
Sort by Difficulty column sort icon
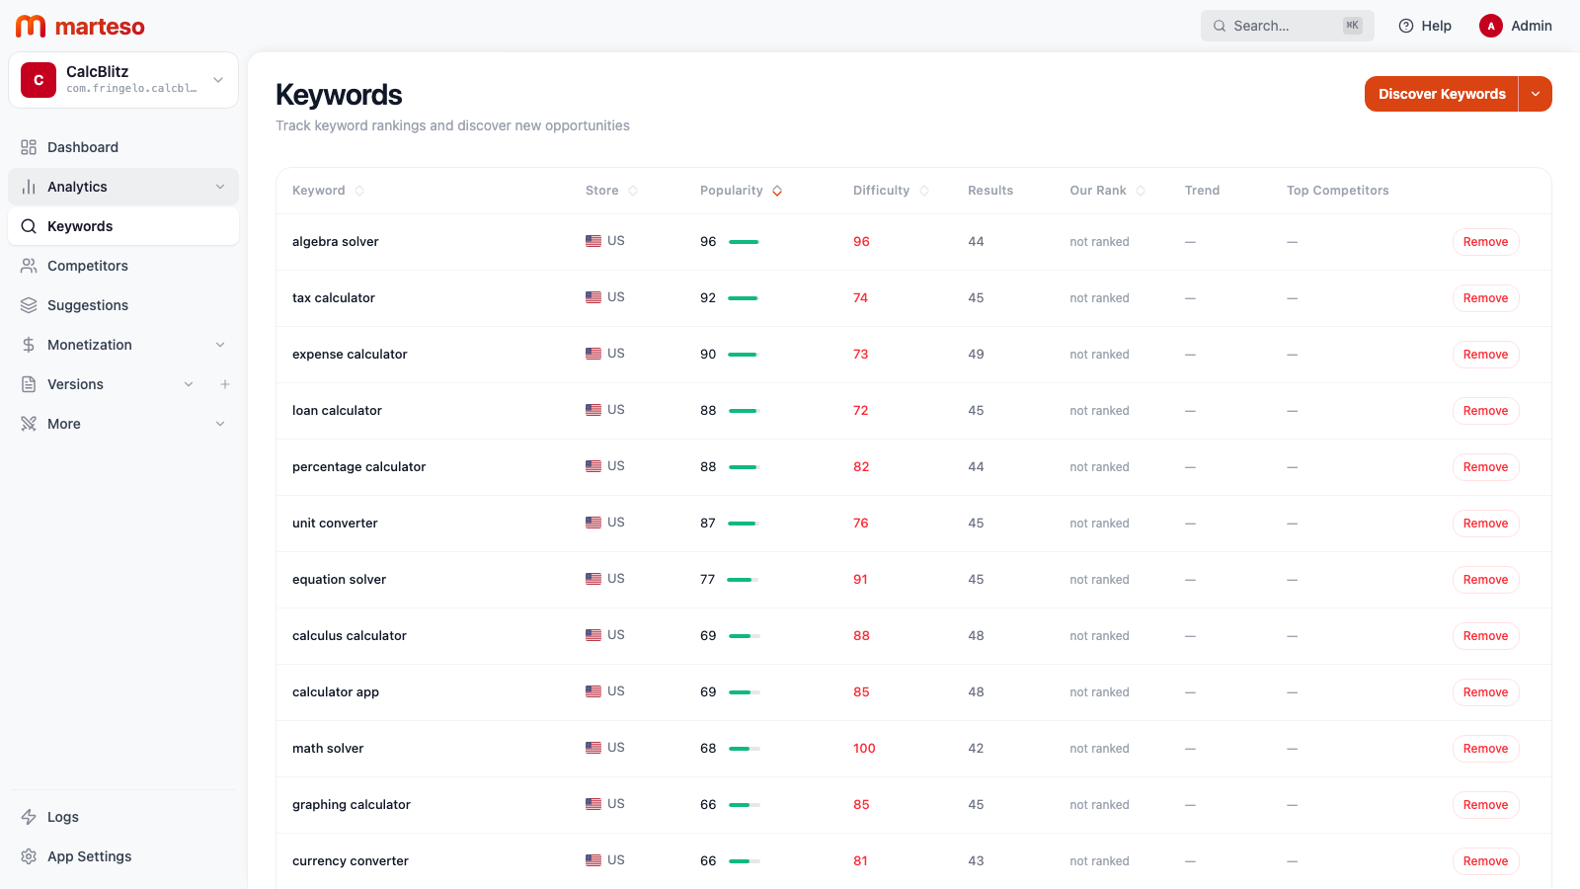coord(924,191)
